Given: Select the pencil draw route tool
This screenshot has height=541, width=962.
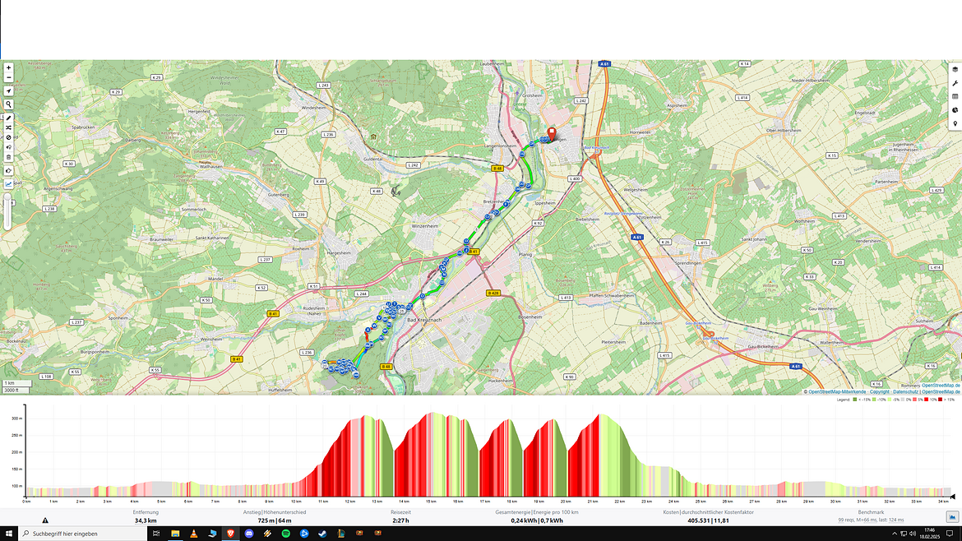Looking at the screenshot, I should 8,118.
